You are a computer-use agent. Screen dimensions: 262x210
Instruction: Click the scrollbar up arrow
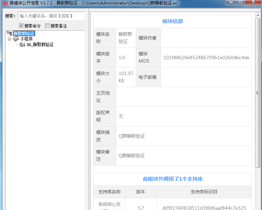[258, 15]
